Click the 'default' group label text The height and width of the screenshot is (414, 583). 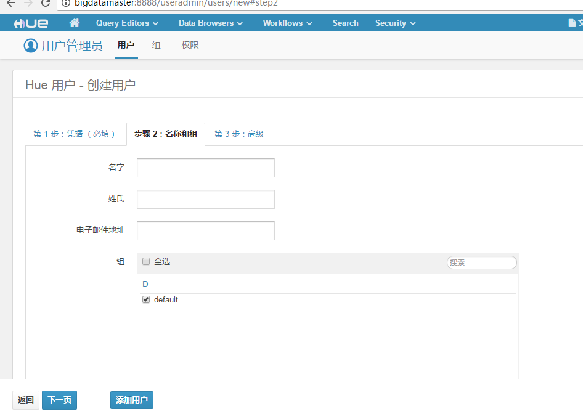coord(166,299)
